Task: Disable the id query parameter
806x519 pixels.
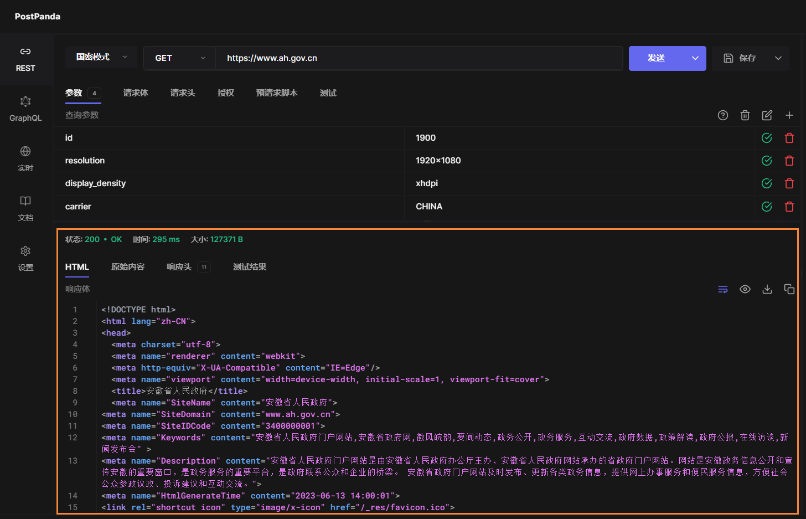Action: coord(766,137)
